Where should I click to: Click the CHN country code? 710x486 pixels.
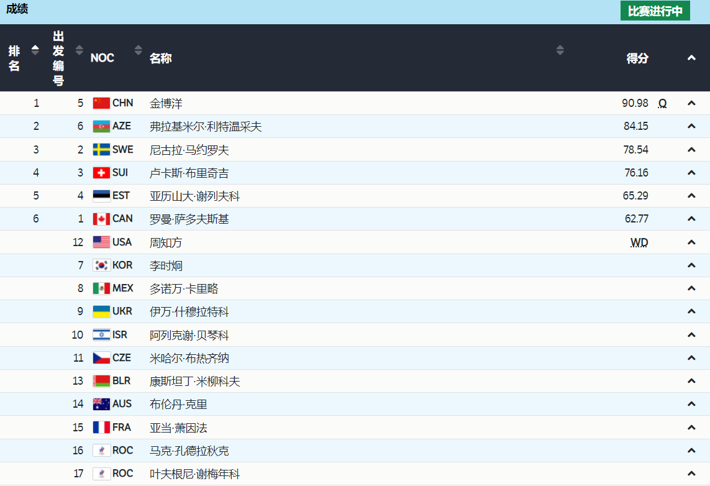pyautogui.click(x=123, y=103)
